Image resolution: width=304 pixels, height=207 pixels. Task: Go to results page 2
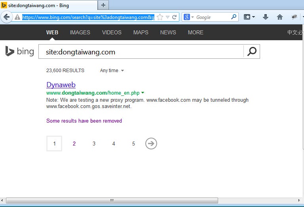[74, 144]
